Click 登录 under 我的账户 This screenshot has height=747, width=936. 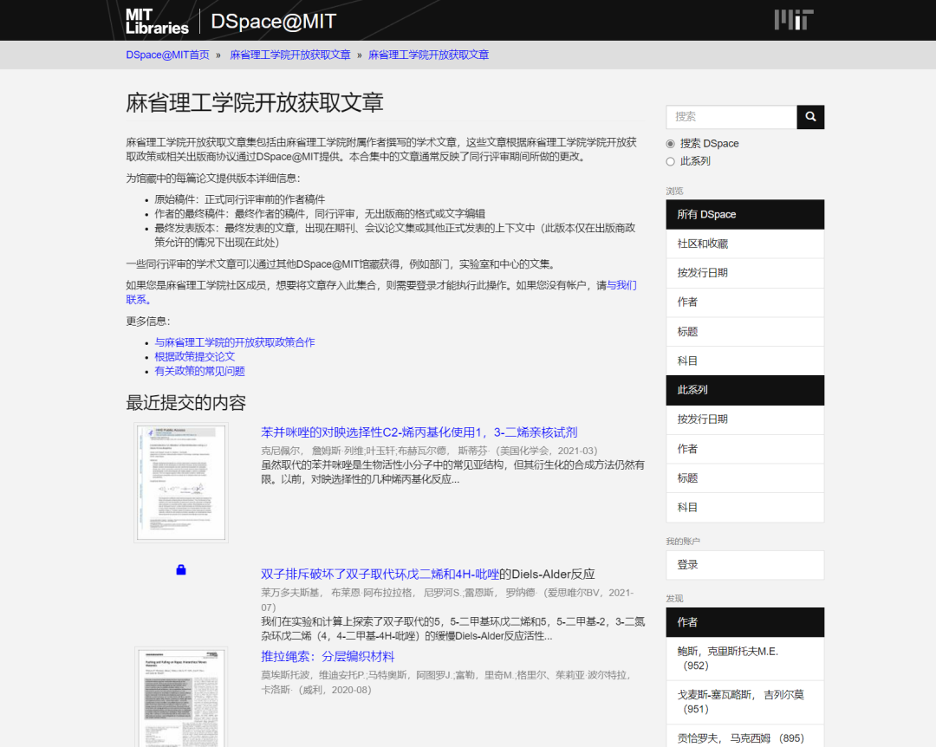coord(687,564)
